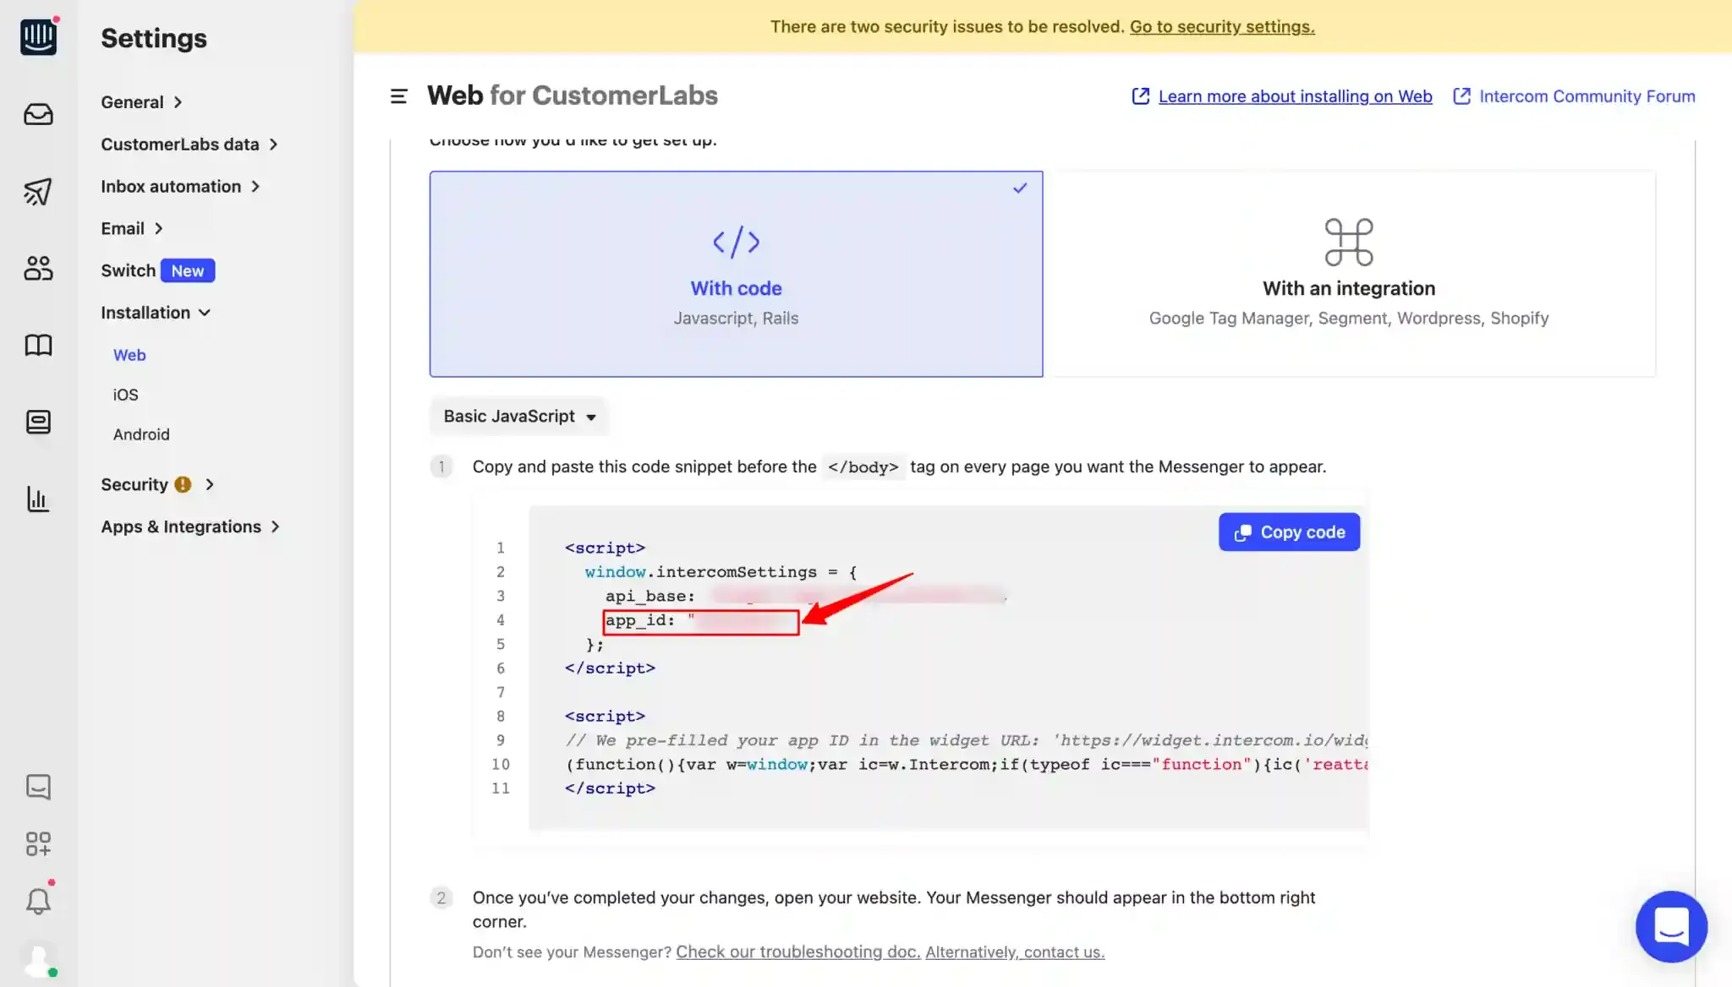This screenshot has height=987, width=1732.
Task: Click the Security warning badge icon
Action: (183, 484)
